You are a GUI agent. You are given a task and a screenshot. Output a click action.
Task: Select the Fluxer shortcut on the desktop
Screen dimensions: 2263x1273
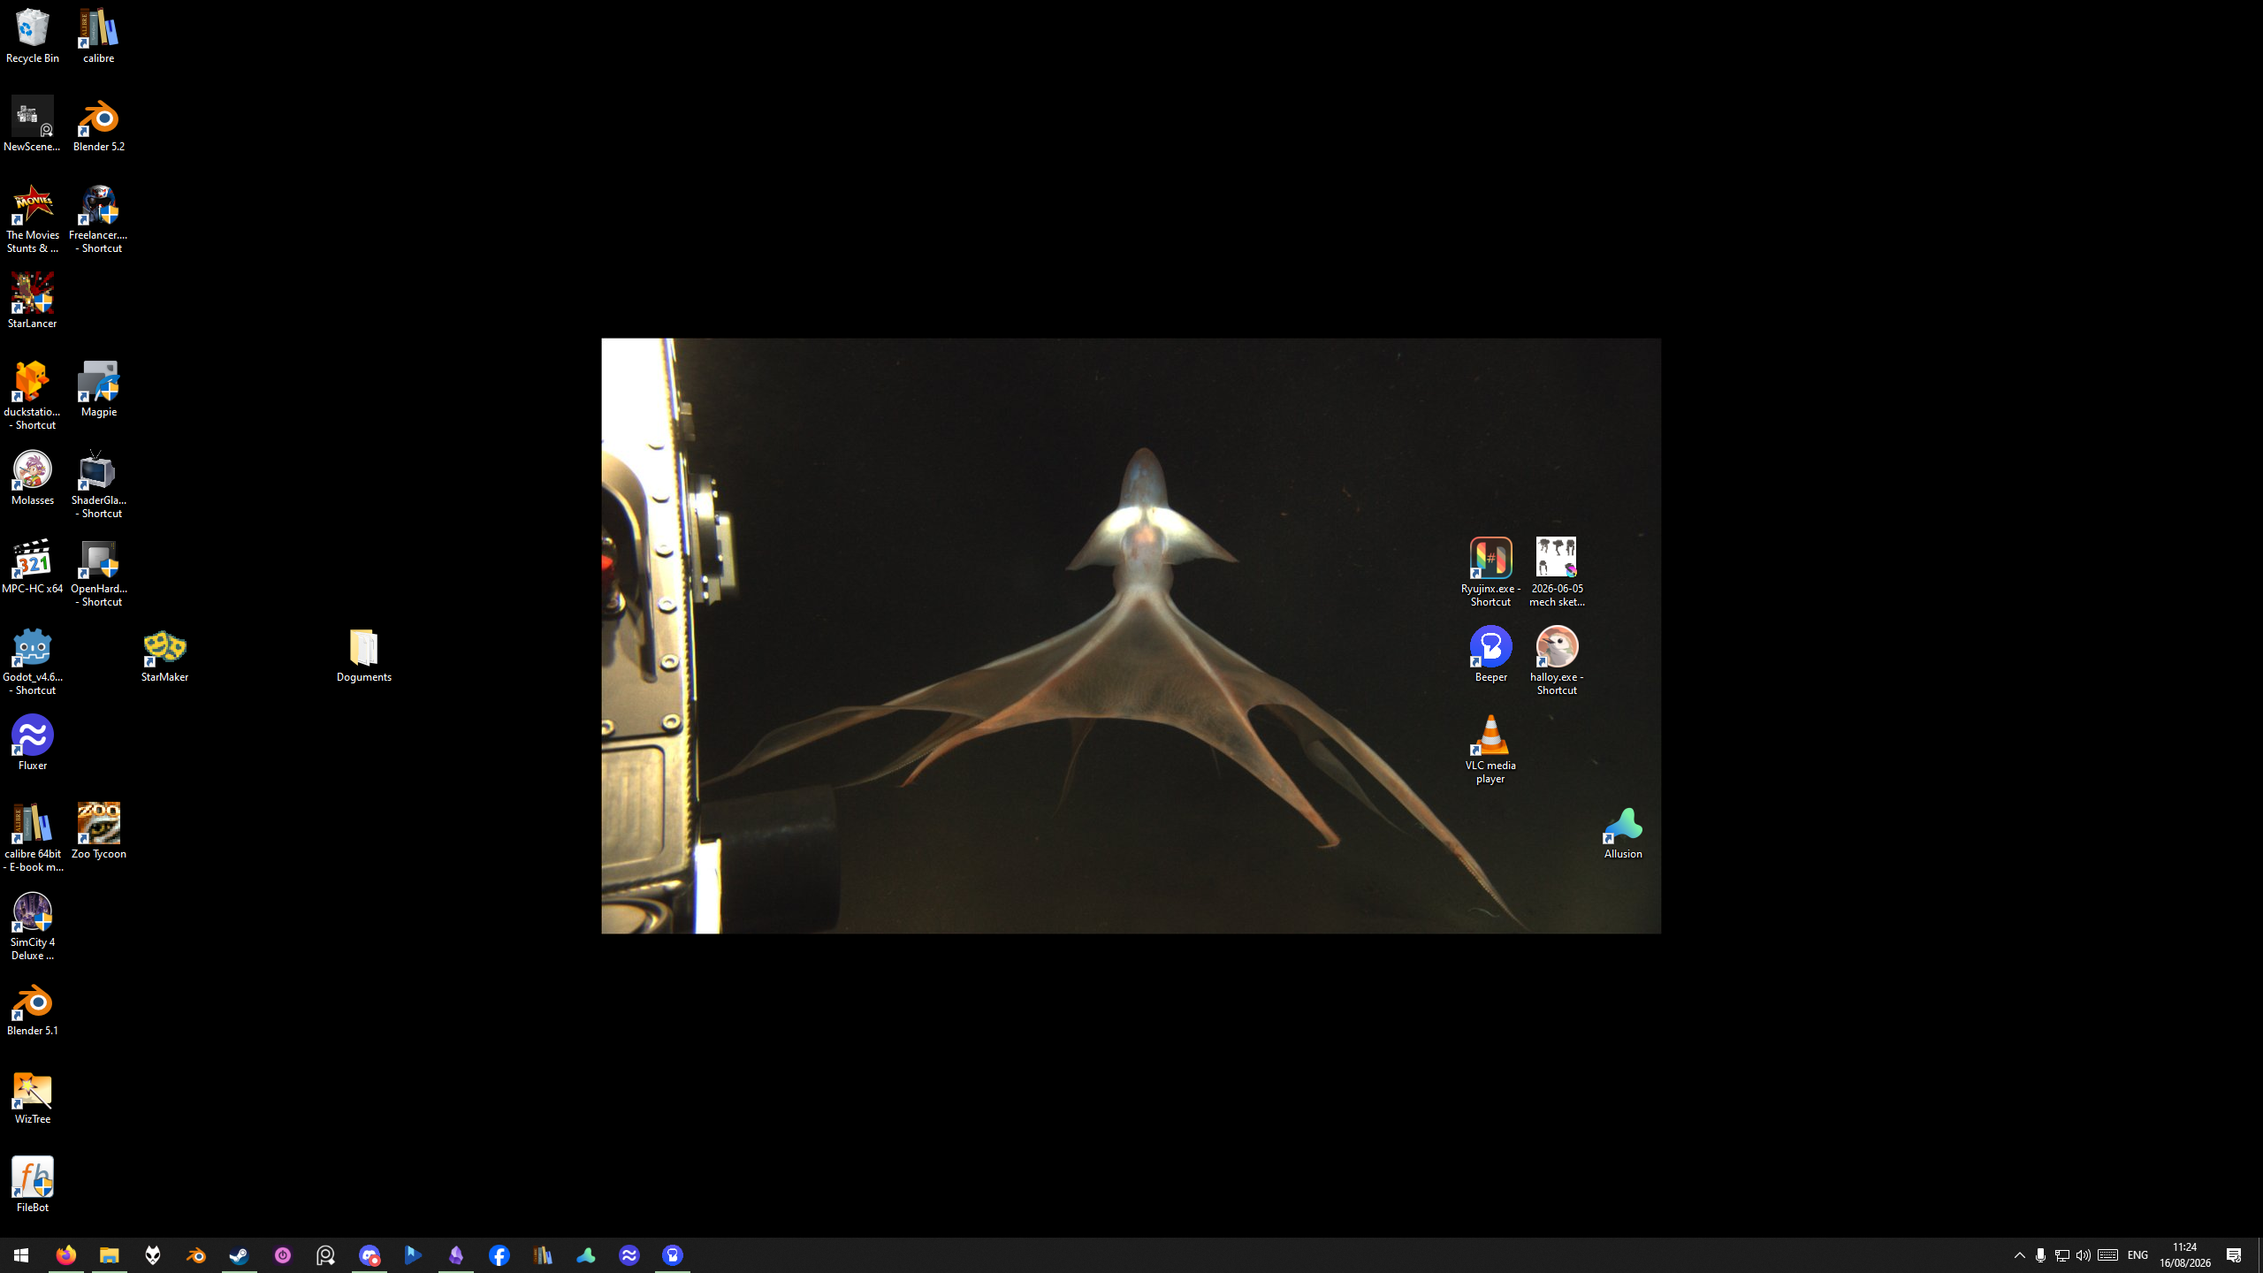(x=33, y=743)
